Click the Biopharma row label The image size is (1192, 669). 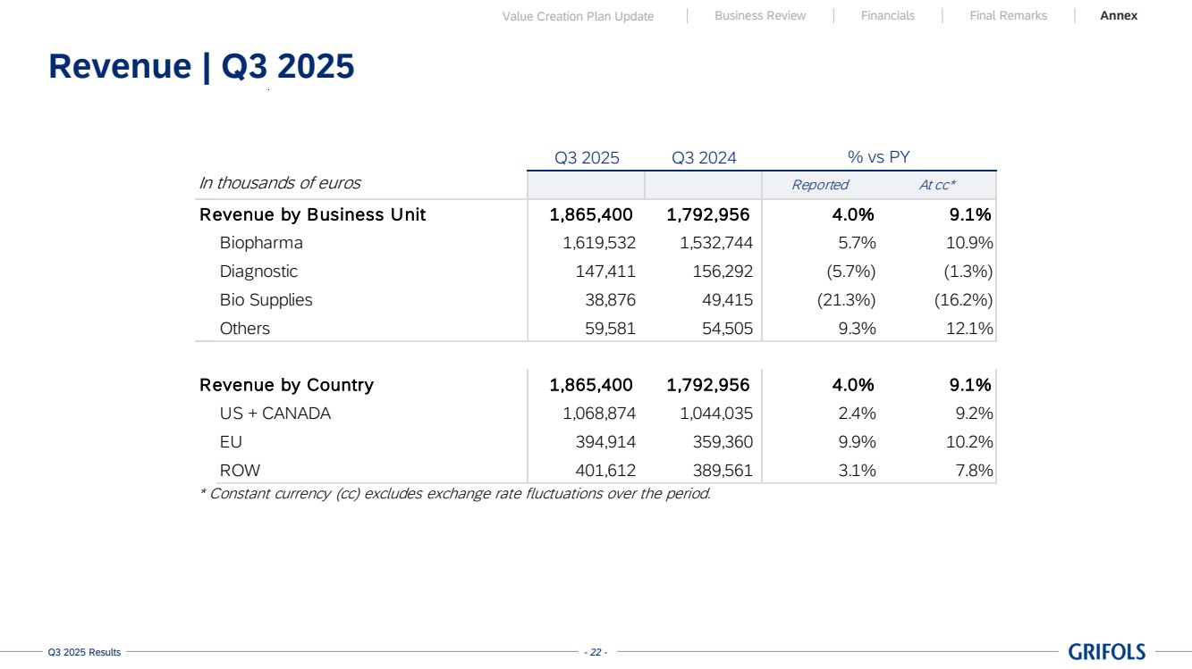pyautogui.click(x=261, y=243)
